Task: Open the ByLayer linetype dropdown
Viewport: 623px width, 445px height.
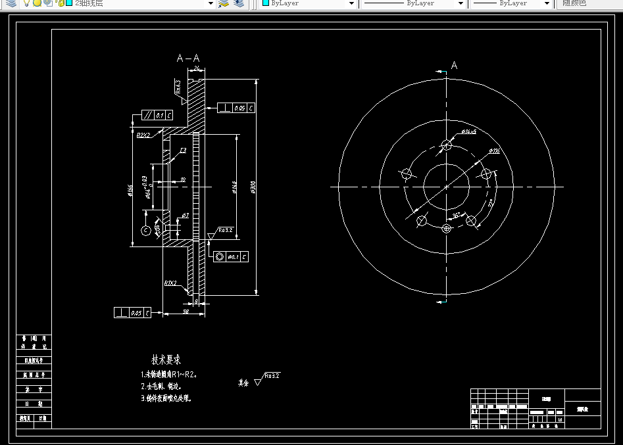Action: coord(461,3)
